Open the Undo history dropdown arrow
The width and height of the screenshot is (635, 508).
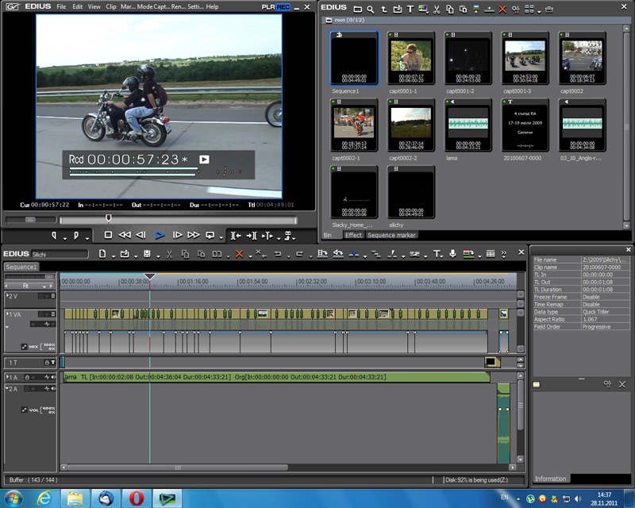[x=288, y=256]
